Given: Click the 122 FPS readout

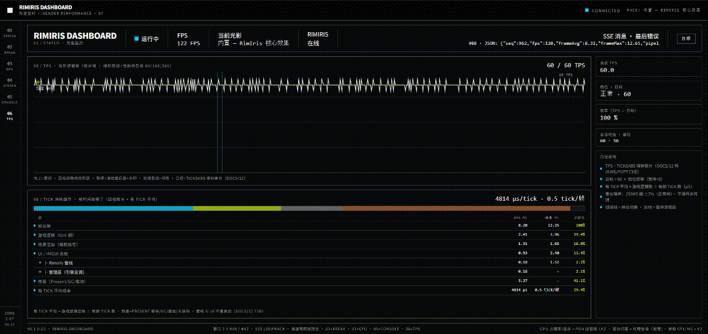Looking at the screenshot, I should tap(189, 43).
